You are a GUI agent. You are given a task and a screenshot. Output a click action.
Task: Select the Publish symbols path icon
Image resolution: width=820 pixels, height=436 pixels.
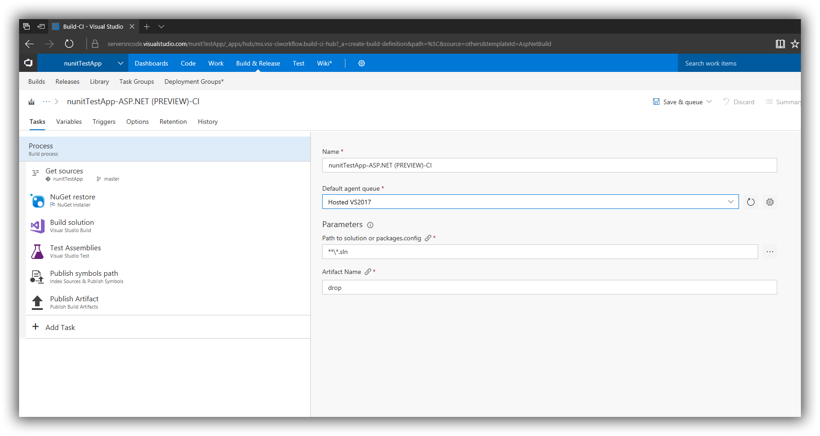point(37,277)
